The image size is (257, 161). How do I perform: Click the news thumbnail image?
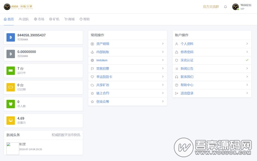click(13, 149)
